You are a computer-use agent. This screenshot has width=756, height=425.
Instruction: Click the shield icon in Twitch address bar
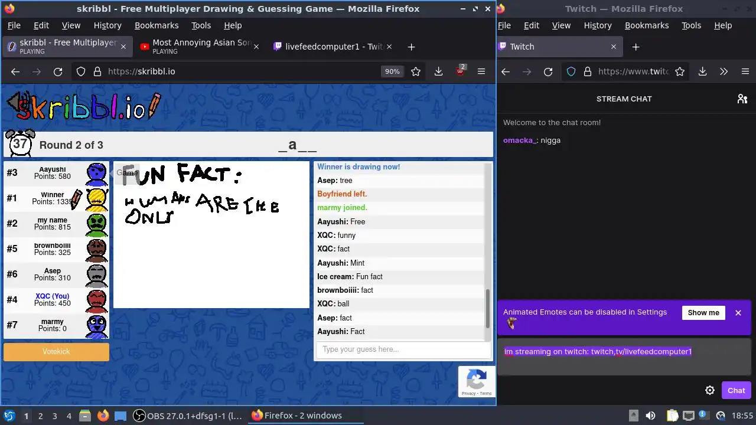point(571,71)
